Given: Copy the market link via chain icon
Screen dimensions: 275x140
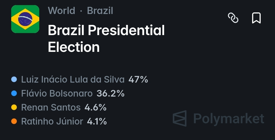Looking at the screenshot, I should tap(233, 18).
